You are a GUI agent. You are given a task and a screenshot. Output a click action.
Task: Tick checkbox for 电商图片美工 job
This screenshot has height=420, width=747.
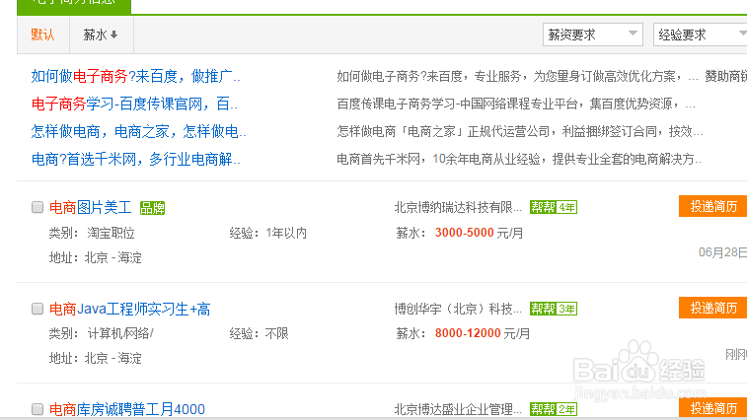point(37,207)
